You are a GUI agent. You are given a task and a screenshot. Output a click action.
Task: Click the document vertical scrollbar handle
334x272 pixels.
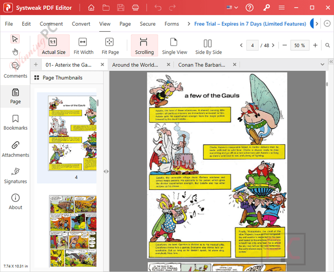327,84
